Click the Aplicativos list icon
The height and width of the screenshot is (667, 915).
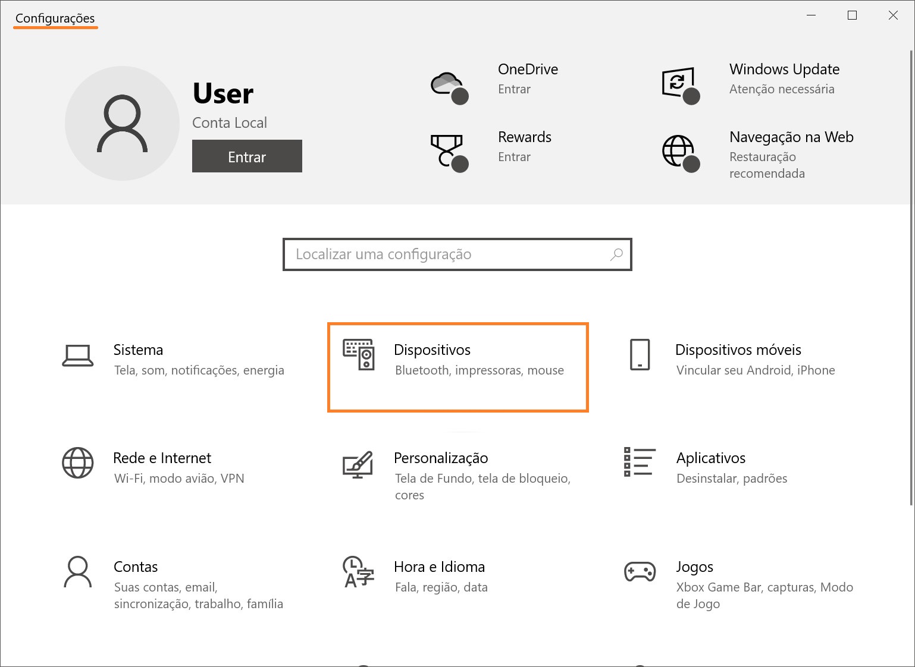(x=640, y=462)
